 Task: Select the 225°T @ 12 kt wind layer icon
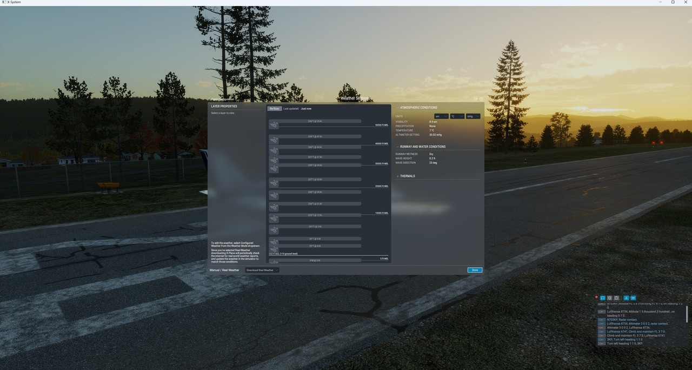(274, 219)
